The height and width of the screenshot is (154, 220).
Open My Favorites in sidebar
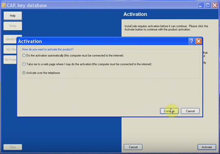pos(10,60)
